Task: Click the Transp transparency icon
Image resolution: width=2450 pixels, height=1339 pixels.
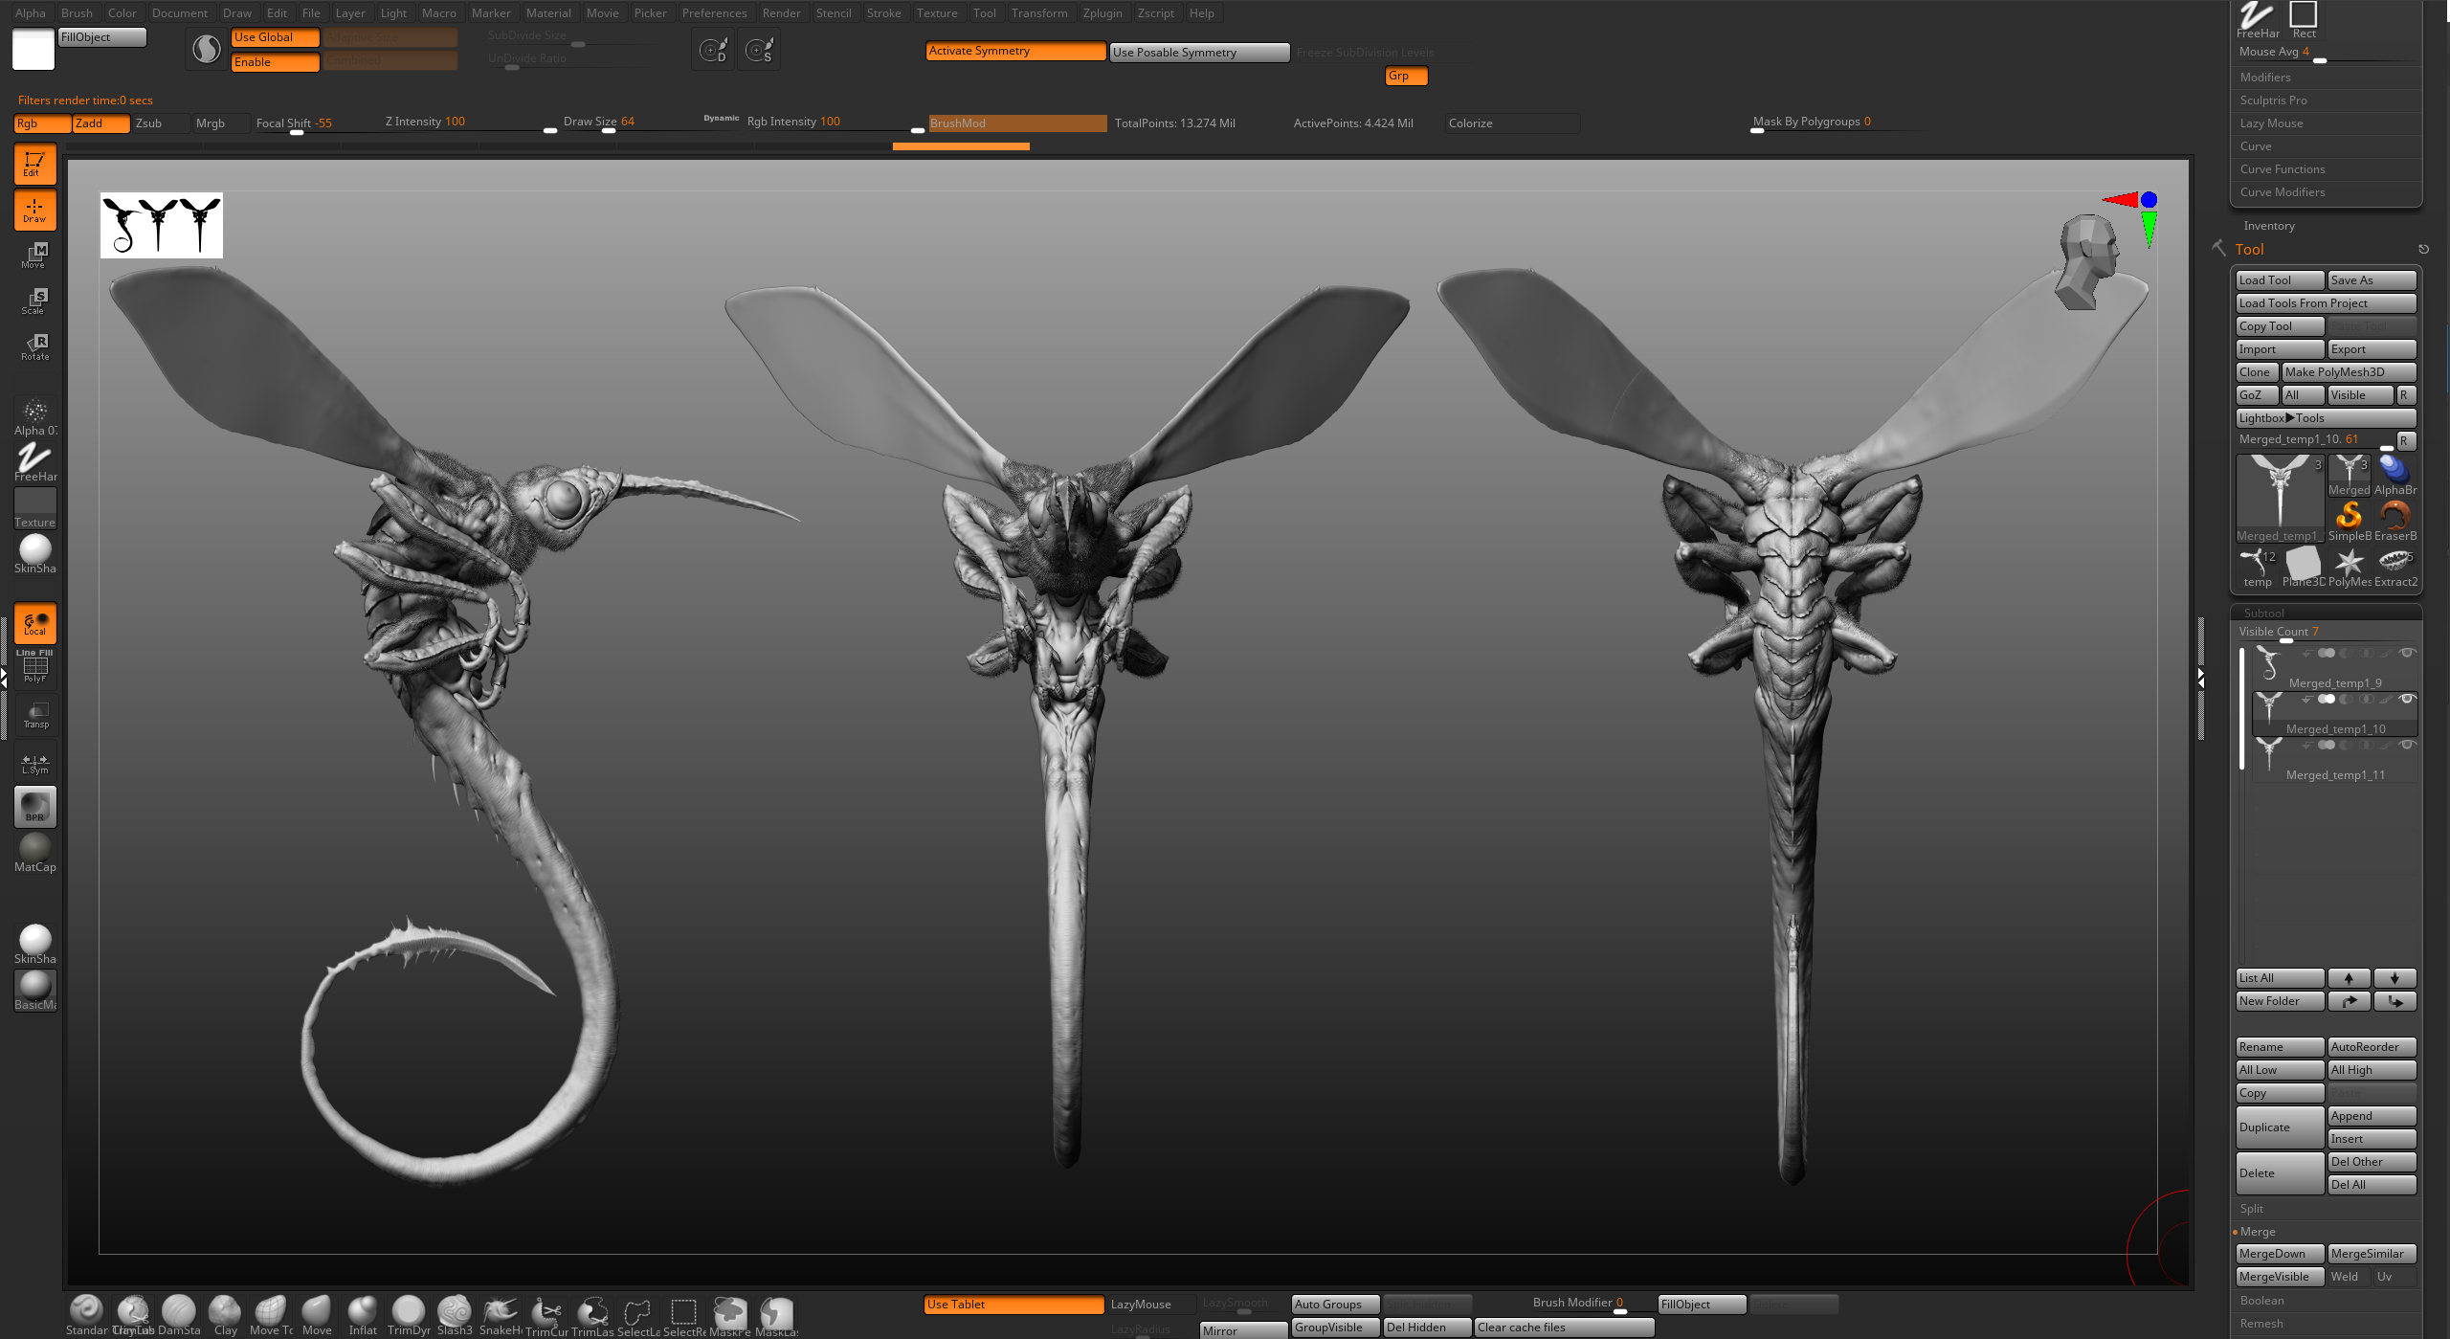Action: coord(35,714)
